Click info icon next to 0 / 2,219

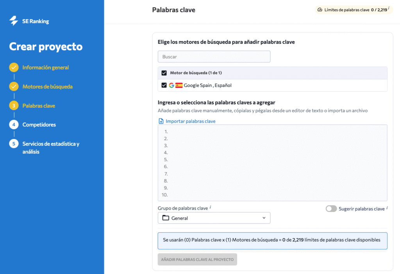coord(389,8)
